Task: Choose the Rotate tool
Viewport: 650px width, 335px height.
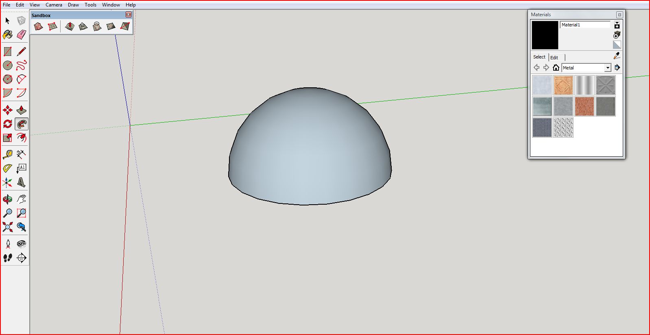Action: pyautogui.click(x=8, y=124)
